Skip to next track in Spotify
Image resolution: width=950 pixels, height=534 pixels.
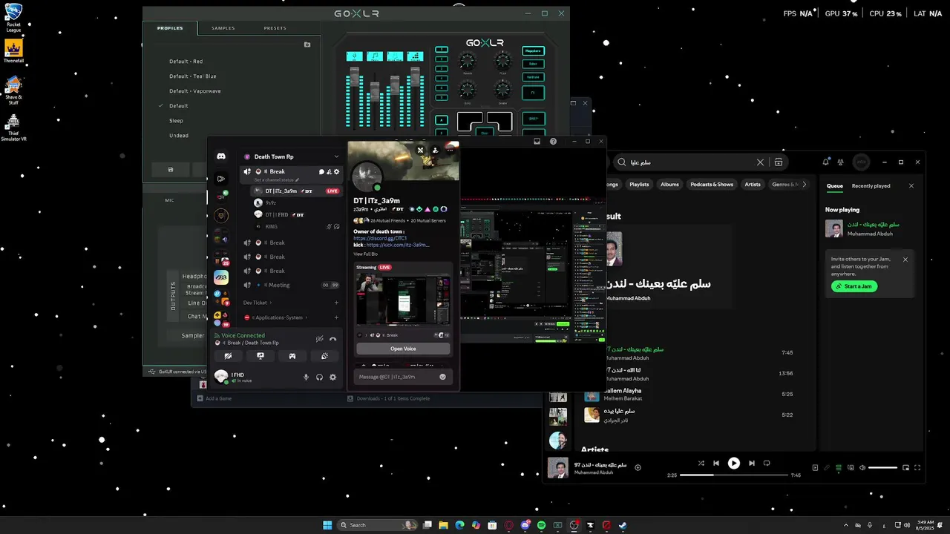pyautogui.click(x=751, y=463)
